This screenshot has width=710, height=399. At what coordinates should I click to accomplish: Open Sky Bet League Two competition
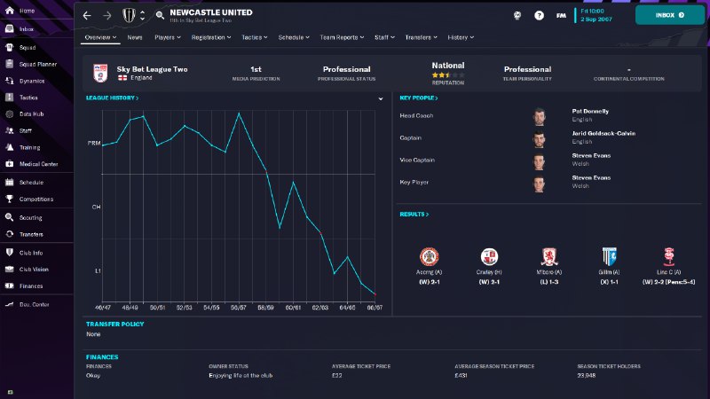(x=152, y=69)
